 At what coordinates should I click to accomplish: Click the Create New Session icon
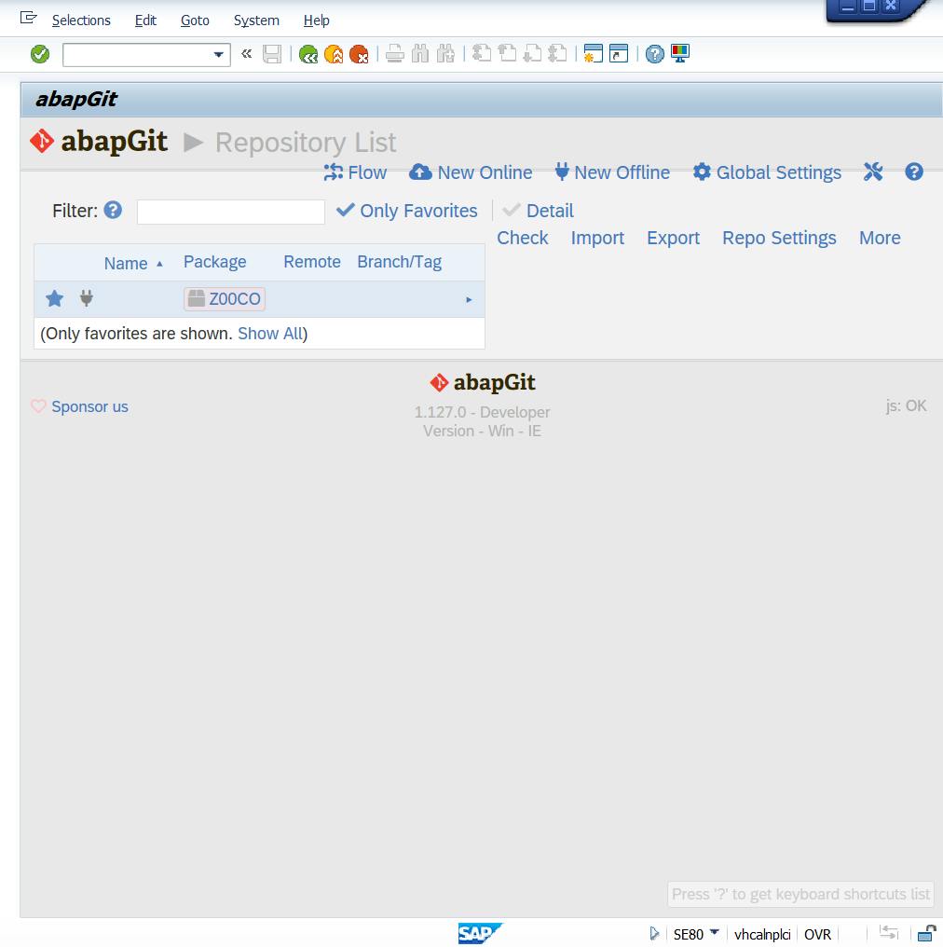pos(593,54)
